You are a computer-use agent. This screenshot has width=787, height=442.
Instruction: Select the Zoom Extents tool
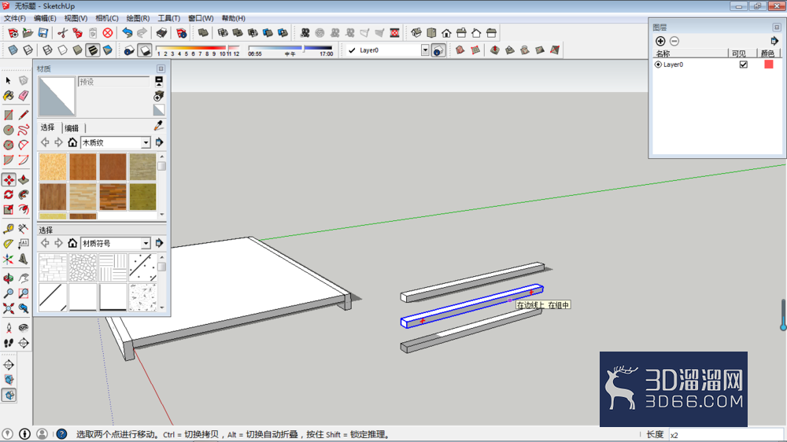[9, 308]
